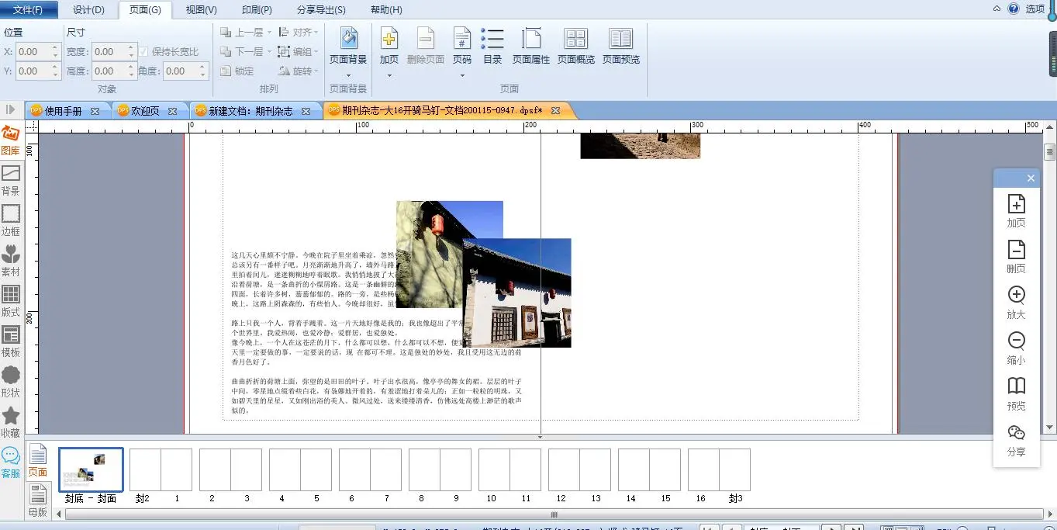
Task: Open 页面概览 page overview
Action: point(575,40)
